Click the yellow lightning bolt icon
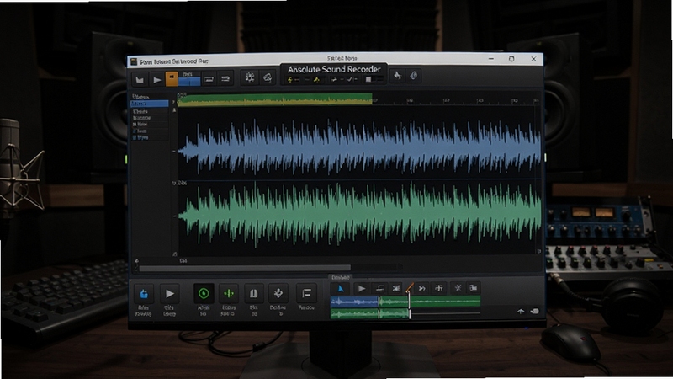 coord(290,80)
